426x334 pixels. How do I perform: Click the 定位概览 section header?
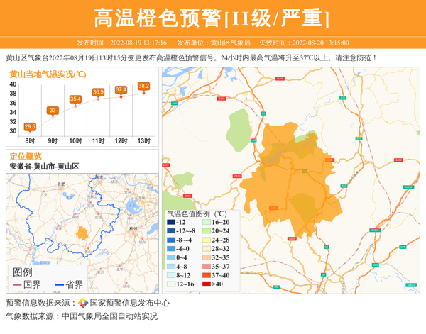click(26, 156)
